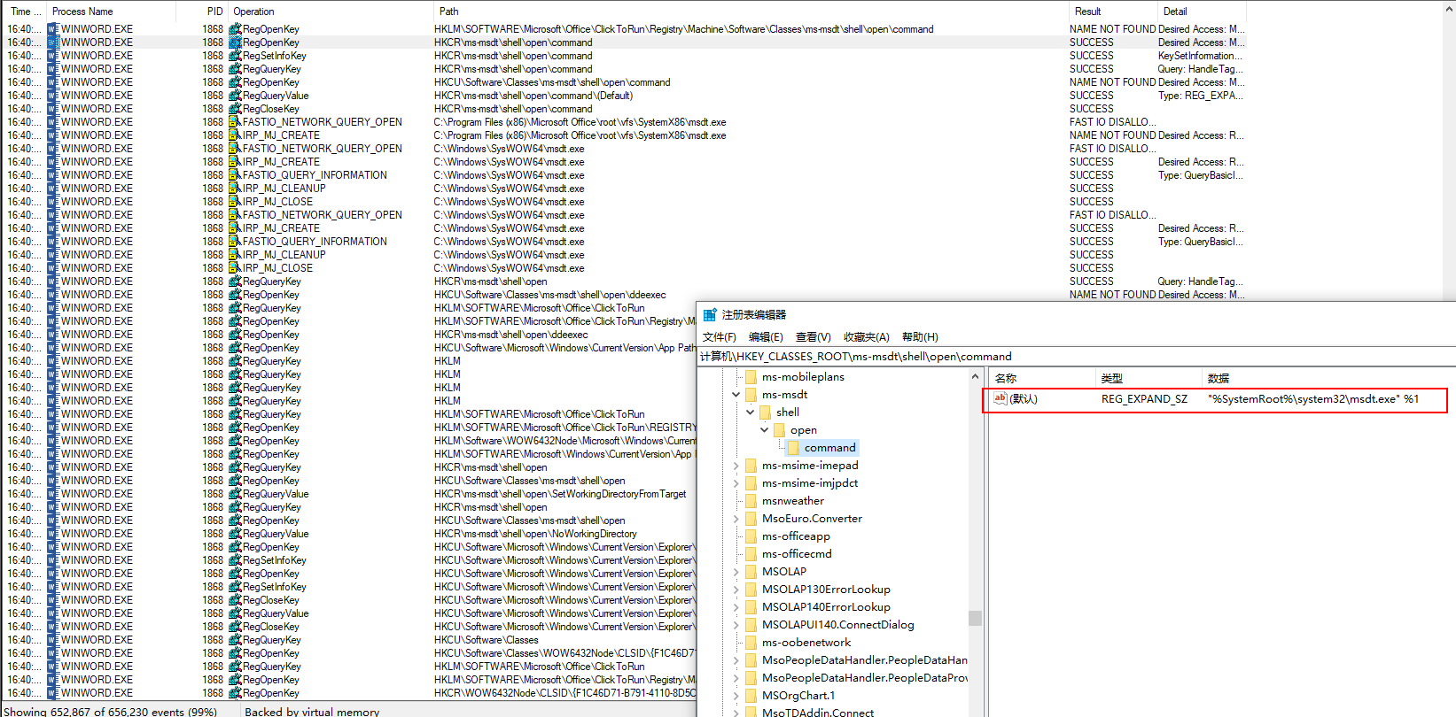Select the ms-oobenetwork key name
1456x717 pixels.
[806, 643]
